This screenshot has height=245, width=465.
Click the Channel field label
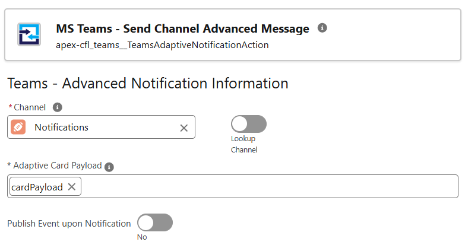point(30,107)
